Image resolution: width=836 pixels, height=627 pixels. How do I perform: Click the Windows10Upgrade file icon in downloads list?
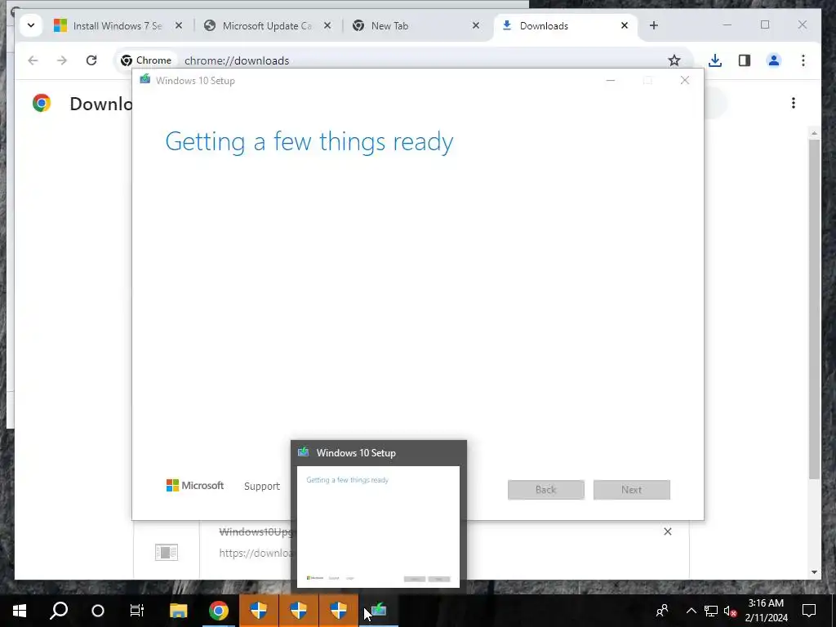(167, 552)
